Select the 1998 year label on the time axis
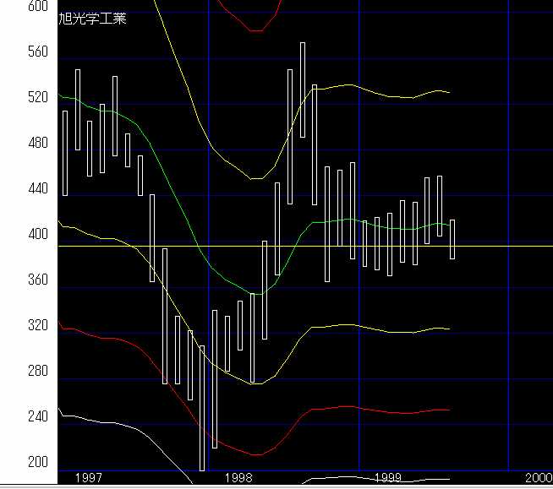 click(238, 478)
